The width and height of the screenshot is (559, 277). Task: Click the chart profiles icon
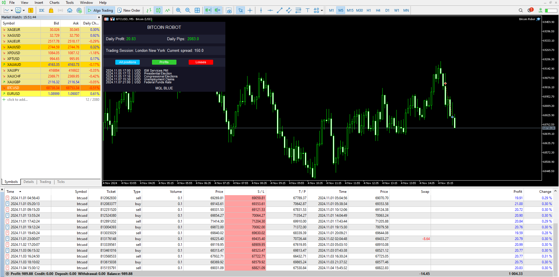tap(18, 10)
